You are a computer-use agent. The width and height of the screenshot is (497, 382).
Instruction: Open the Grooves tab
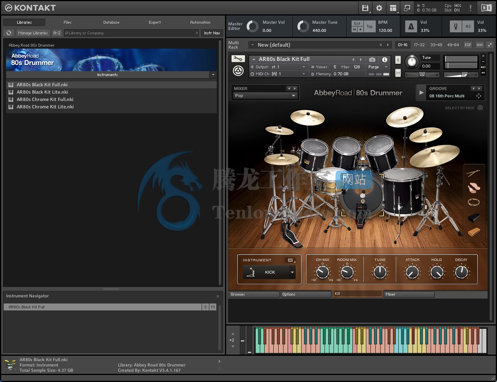tap(254, 294)
